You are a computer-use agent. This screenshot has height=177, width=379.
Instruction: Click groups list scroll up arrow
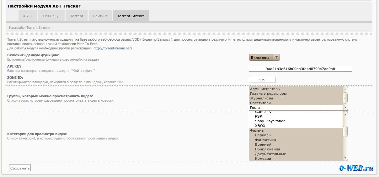click(x=345, y=88)
